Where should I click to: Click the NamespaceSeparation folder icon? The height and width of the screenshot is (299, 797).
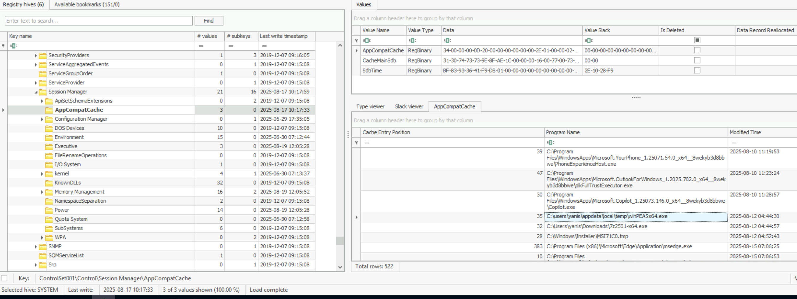(x=49, y=201)
